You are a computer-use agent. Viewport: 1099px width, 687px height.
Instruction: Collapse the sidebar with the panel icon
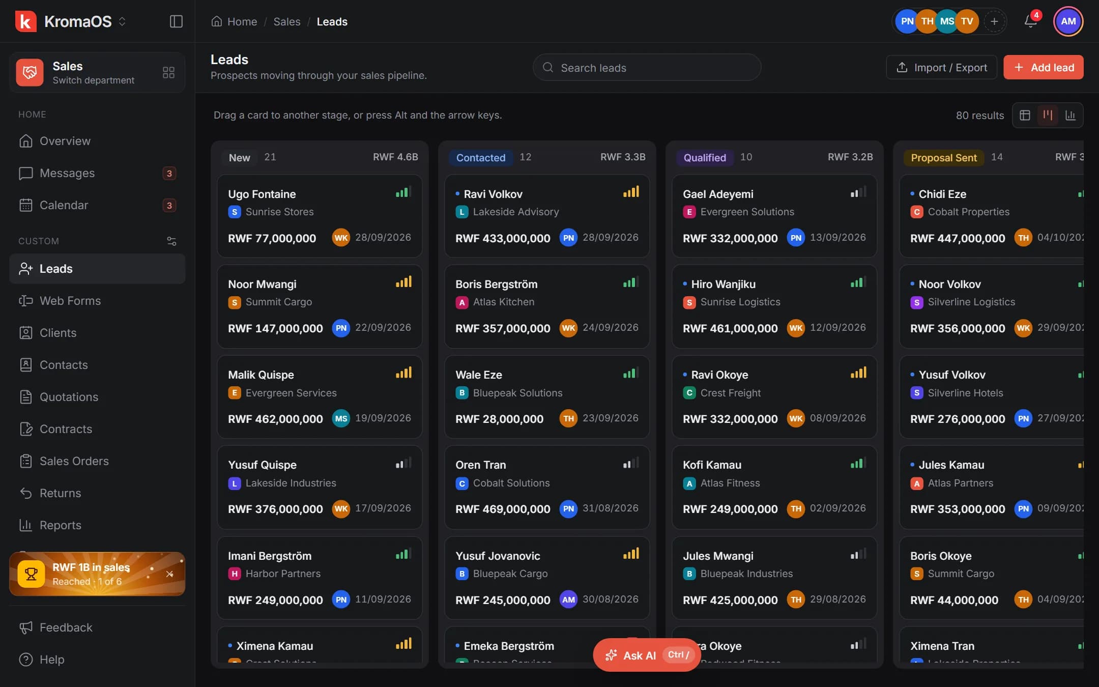pos(176,21)
